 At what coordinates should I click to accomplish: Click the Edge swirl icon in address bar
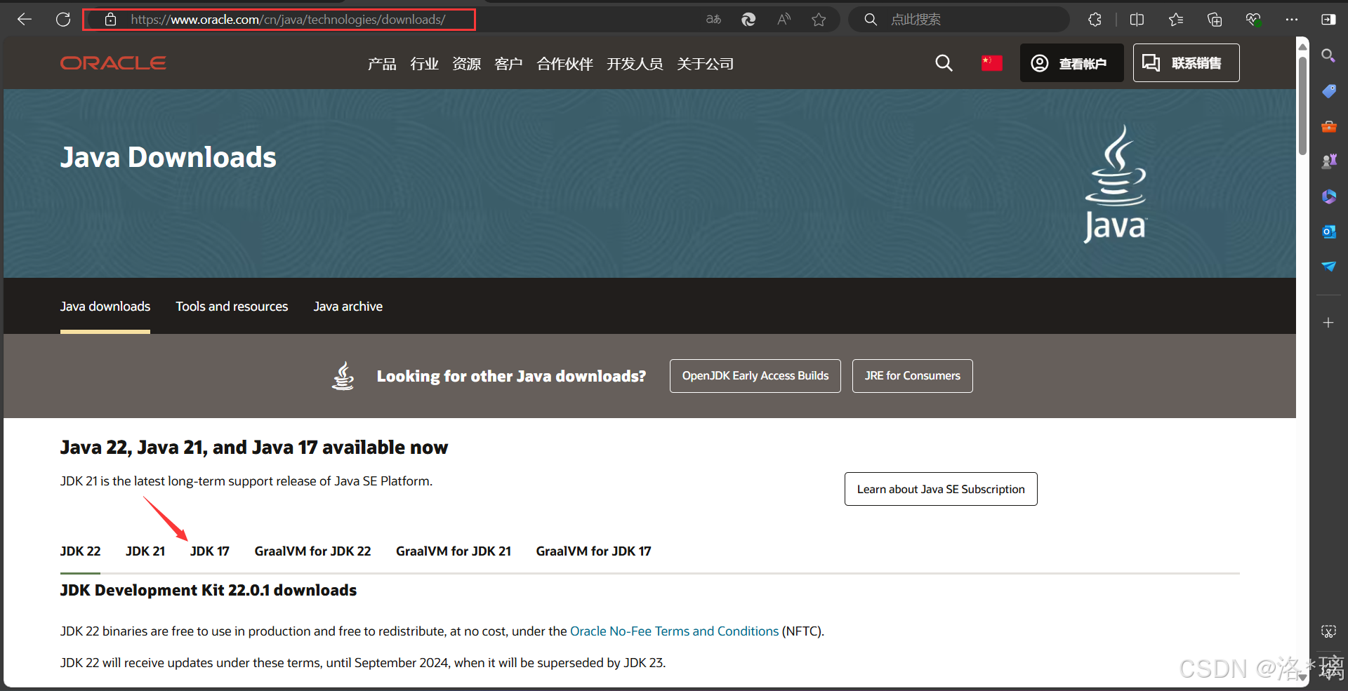coord(748,20)
